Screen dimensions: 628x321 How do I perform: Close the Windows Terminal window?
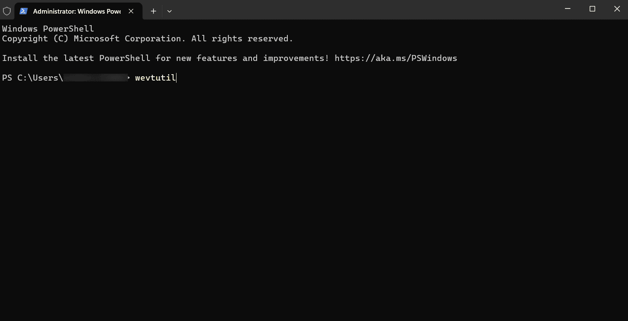616,9
